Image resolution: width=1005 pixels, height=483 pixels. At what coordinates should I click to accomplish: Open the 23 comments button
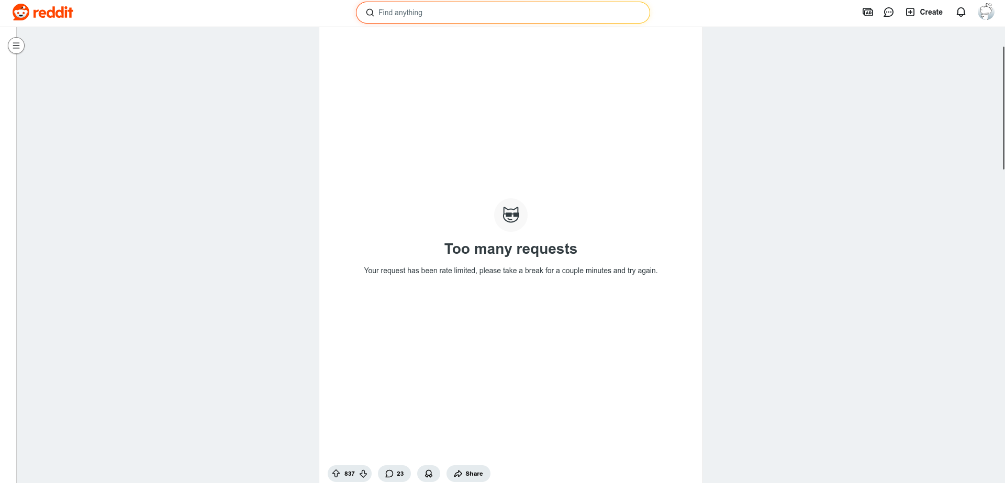coord(394,474)
